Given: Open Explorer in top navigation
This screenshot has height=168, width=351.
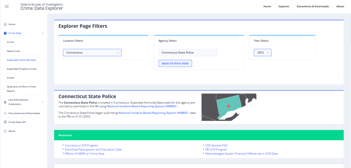Looking at the screenshot, I should pos(284,7).
